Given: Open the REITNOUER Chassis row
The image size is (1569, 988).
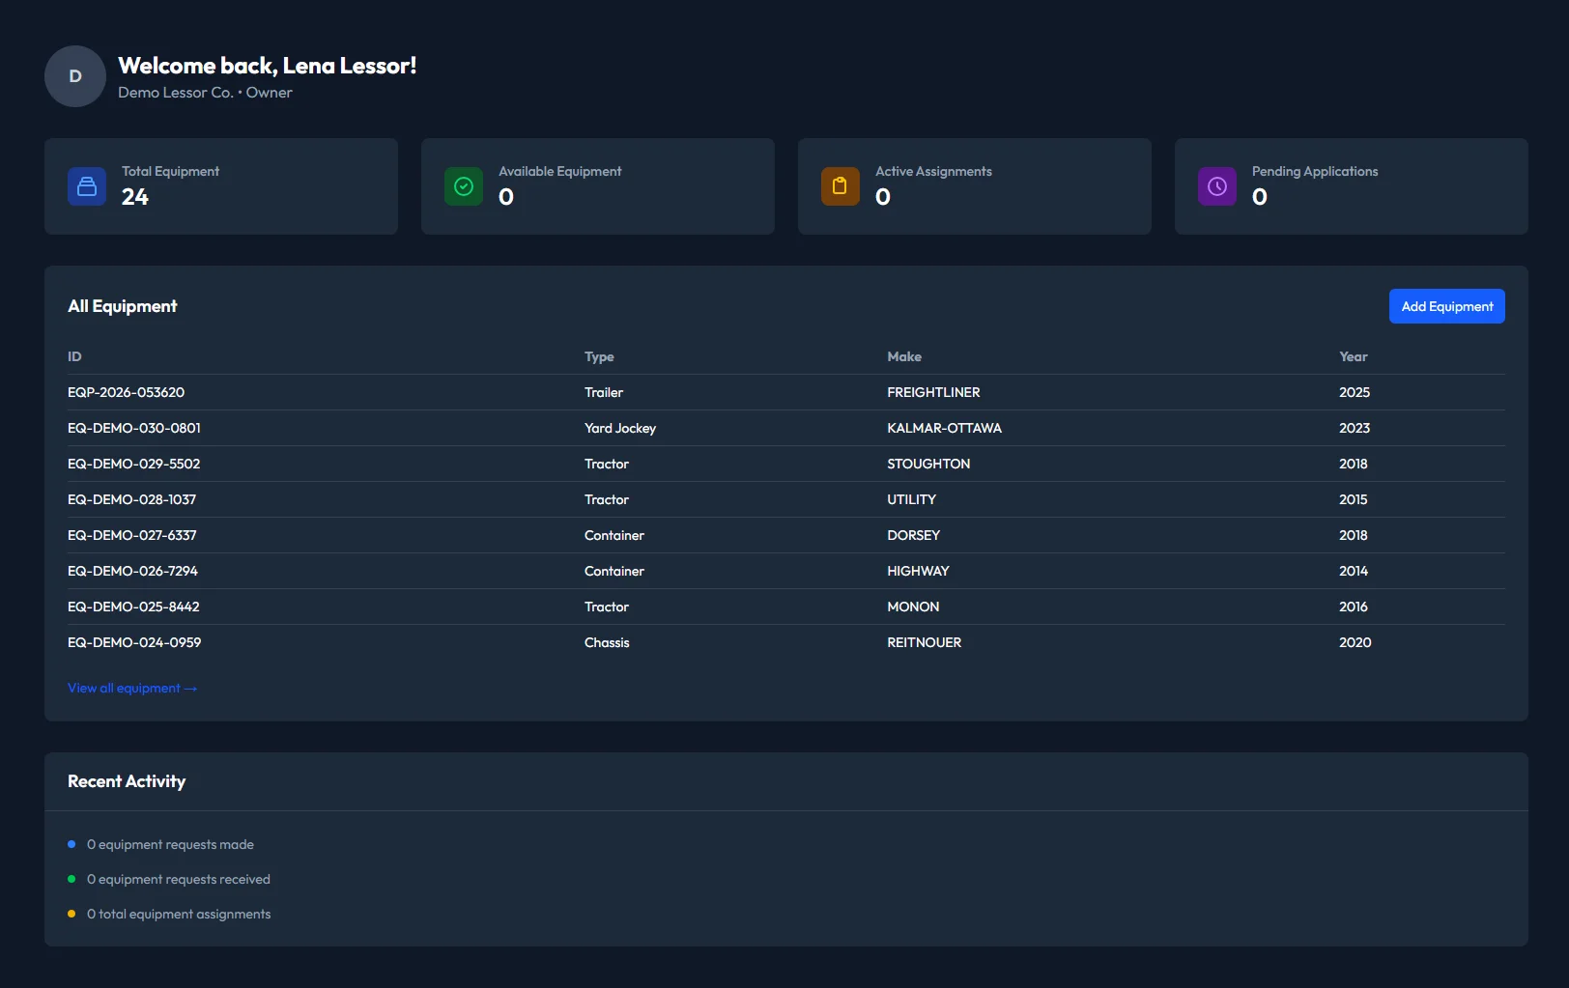Looking at the screenshot, I should click(x=924, y=642).
